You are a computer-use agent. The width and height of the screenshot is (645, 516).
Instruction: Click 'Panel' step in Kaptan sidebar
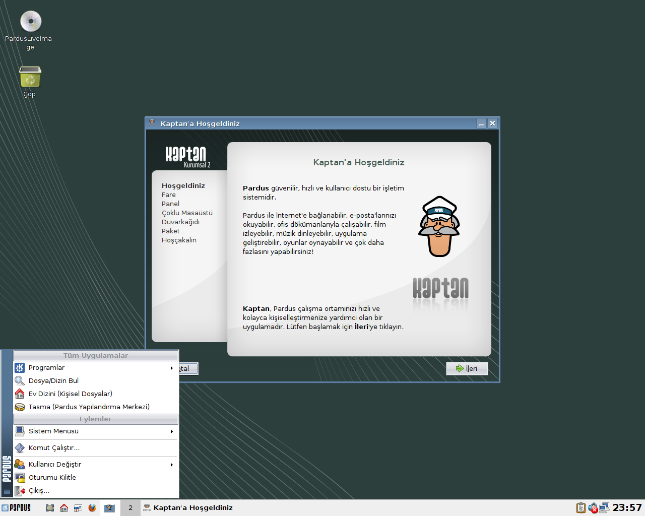point(170,204)
